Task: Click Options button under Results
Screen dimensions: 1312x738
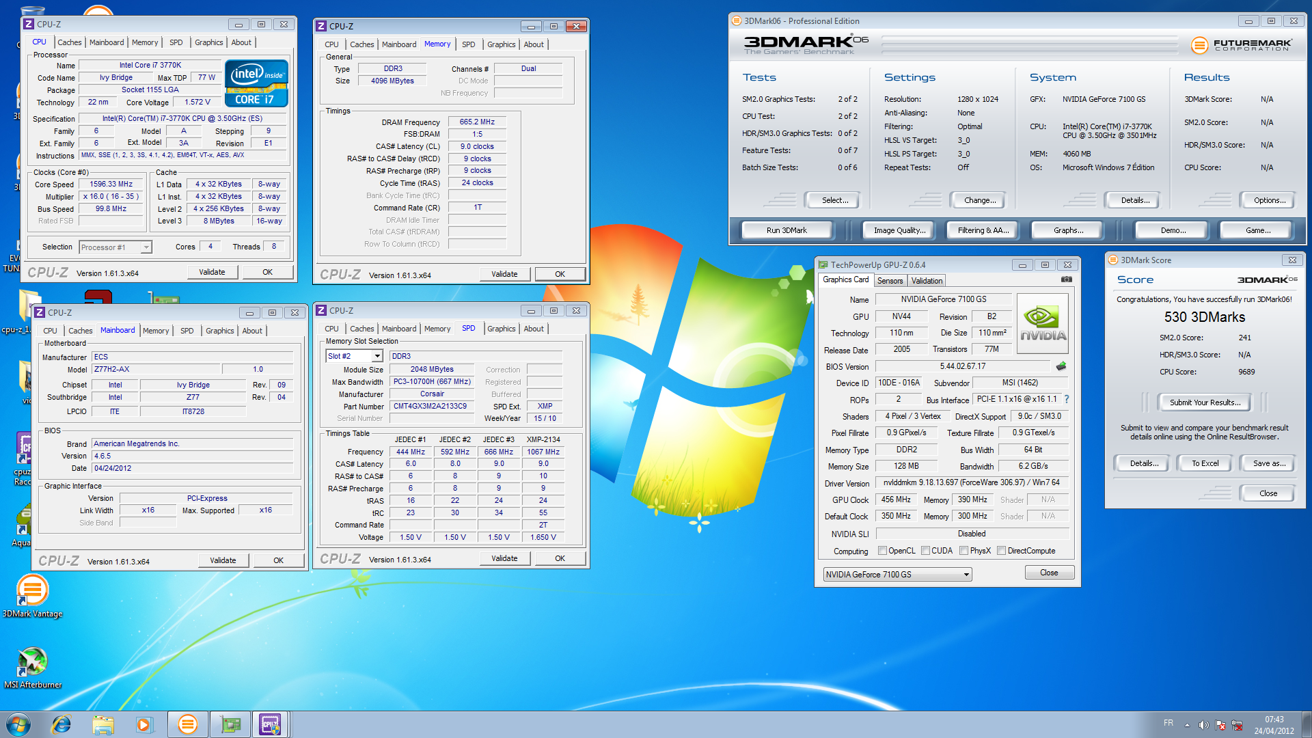Action: point(1269,200)
